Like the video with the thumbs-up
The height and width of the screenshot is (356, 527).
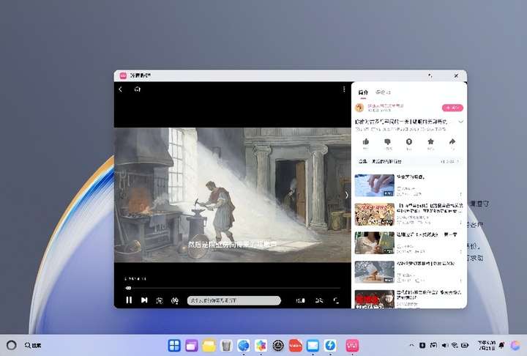point(365,142)
